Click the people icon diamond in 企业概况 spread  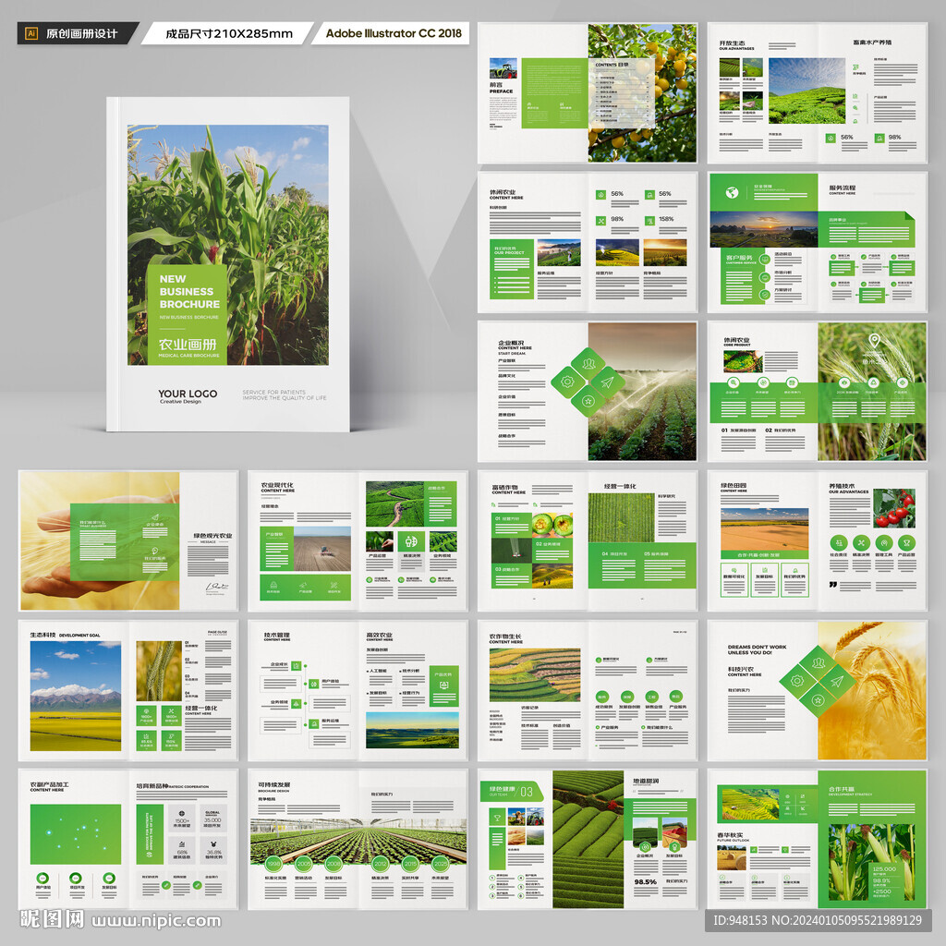(588, 364)
